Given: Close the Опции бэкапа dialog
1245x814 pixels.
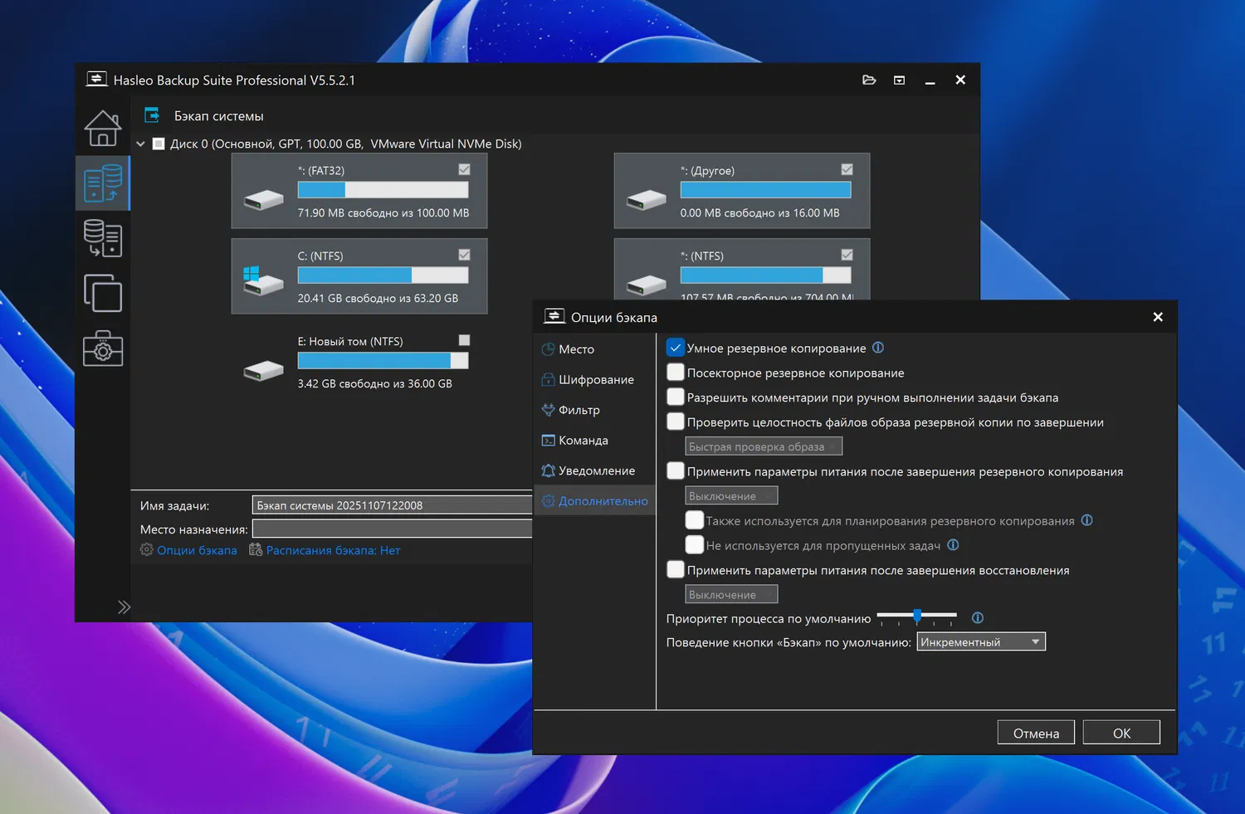Looking at the screenshot, I should click(x=1158, y=317).
